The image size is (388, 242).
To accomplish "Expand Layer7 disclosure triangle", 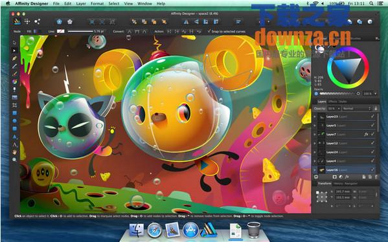I will [x=315, y=135].
